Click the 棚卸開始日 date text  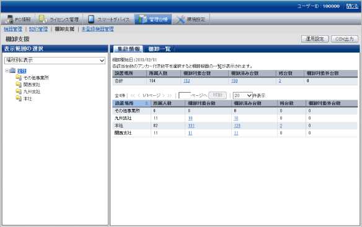coord(135,60)
